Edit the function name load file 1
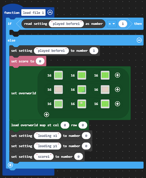The image size is (146, 178). coord(33,12)
